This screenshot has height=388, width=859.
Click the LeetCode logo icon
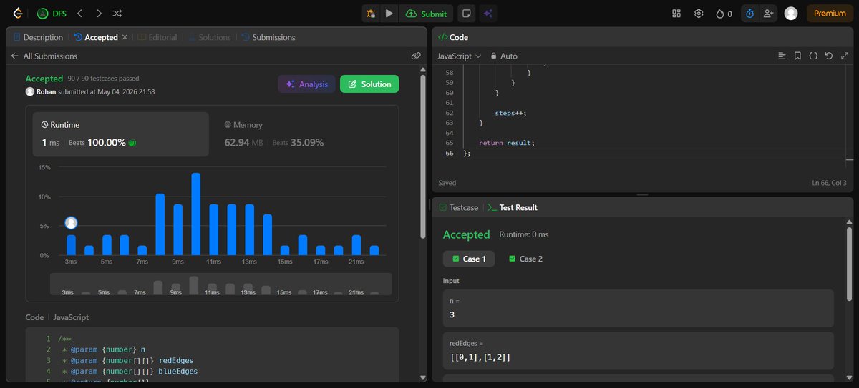(x=17, y=13)
